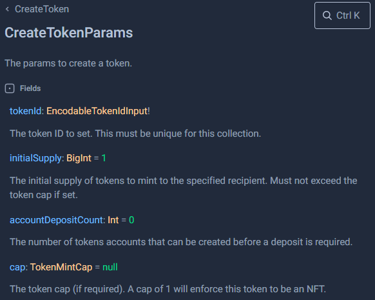Click the default value 0 of accountDepositCount

coord(131,220)
